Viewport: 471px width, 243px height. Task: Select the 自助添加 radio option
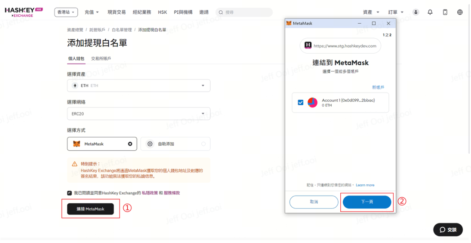point(203,144)
